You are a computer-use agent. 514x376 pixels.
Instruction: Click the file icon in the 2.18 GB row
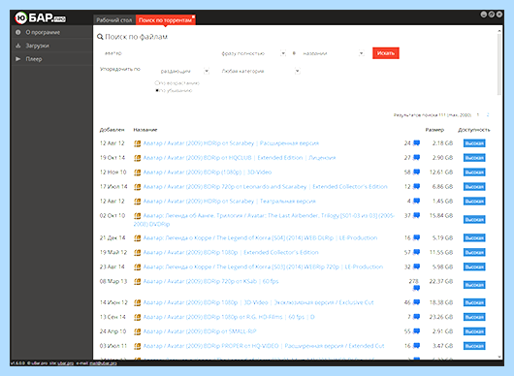pos(138,143)
